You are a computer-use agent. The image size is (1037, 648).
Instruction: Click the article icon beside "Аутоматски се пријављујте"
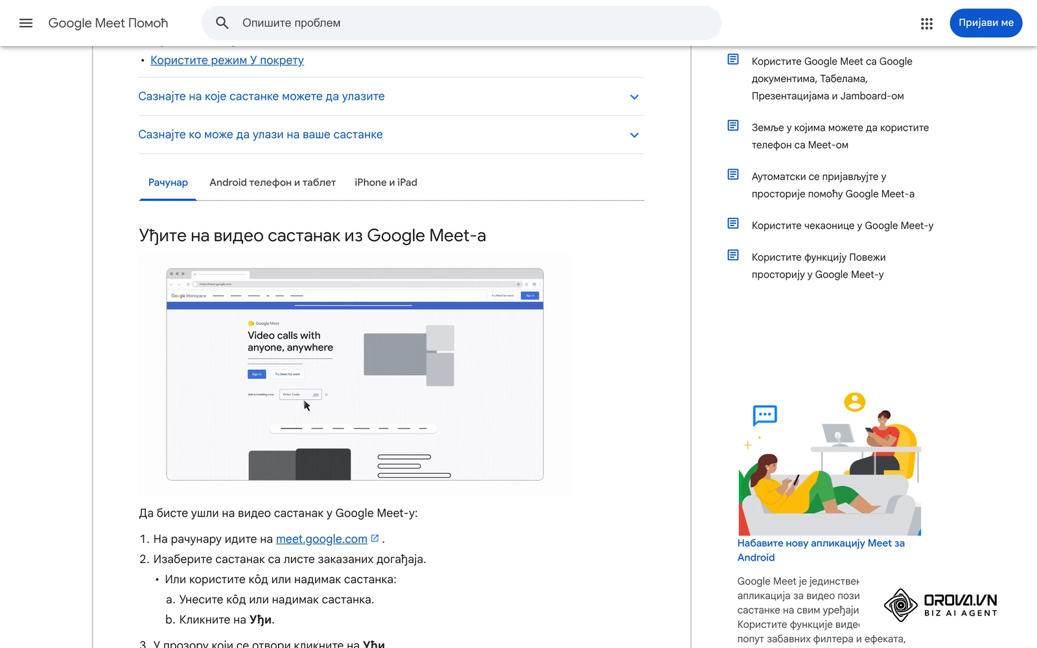[x=733, y=174]
